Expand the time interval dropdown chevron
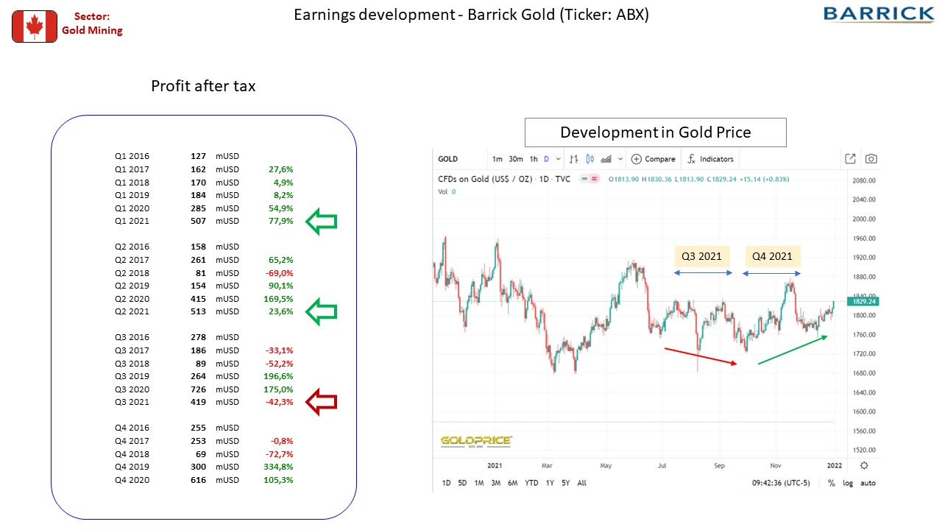 (x=559, y=158)
